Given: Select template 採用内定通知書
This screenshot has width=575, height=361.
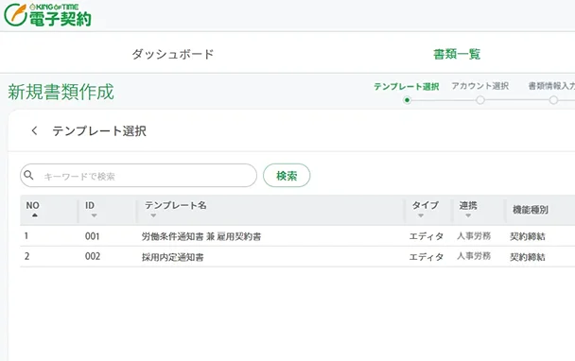Looking at the screenshot, I should [173, 257].
